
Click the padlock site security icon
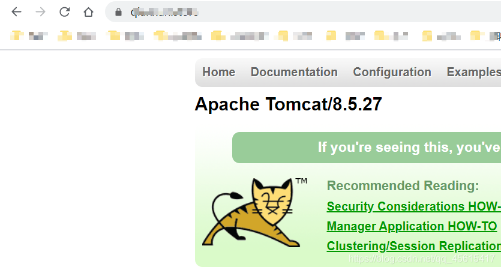[119, 12]
